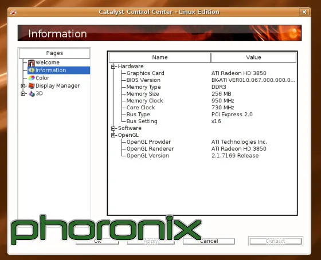
Task: Open the Display Manager page
Action: tap(57, 86)
